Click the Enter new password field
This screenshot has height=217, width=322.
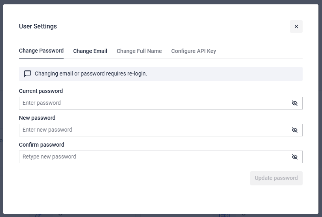coord(154,130)
